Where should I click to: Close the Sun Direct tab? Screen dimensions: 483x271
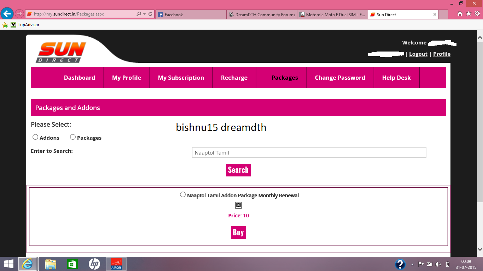click(x=435, y=14)
